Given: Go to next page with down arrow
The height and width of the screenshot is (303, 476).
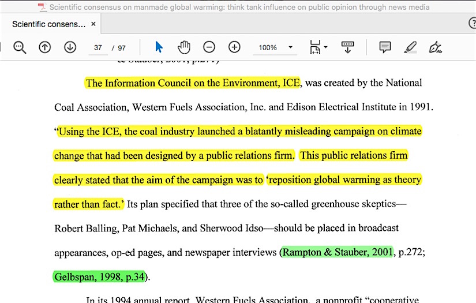Looking at the screenshot, I should tap(70, 47).
